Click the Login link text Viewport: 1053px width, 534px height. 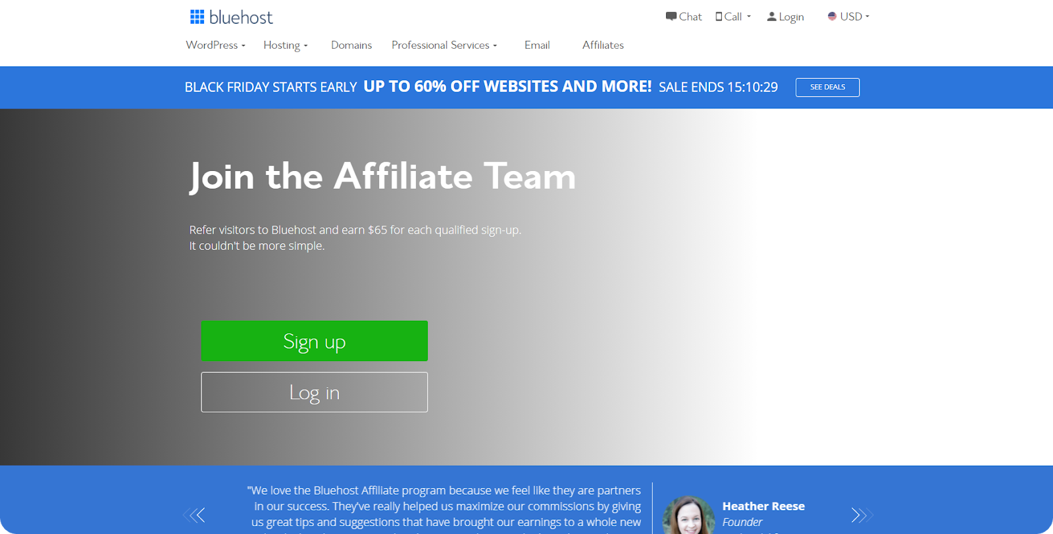(x=791, y=17)
